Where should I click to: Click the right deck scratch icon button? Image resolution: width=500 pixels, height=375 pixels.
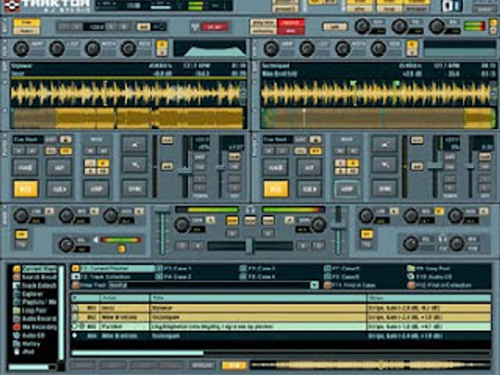point(385,165)
